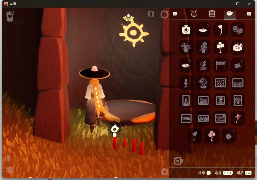Image resolution: width=257 pixels, height=180 pixels.
Task: Select the pink balloons item
Action: tap(212, 136)
